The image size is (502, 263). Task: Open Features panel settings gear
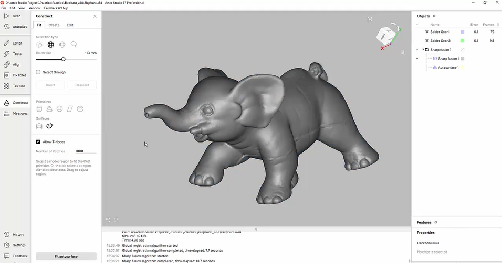click(436, 222)
